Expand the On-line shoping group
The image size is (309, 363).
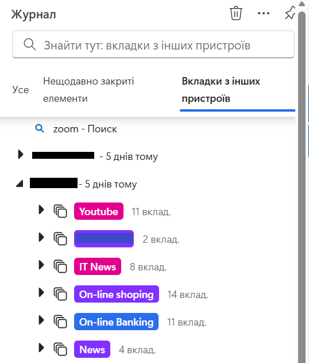click(41, 292)
